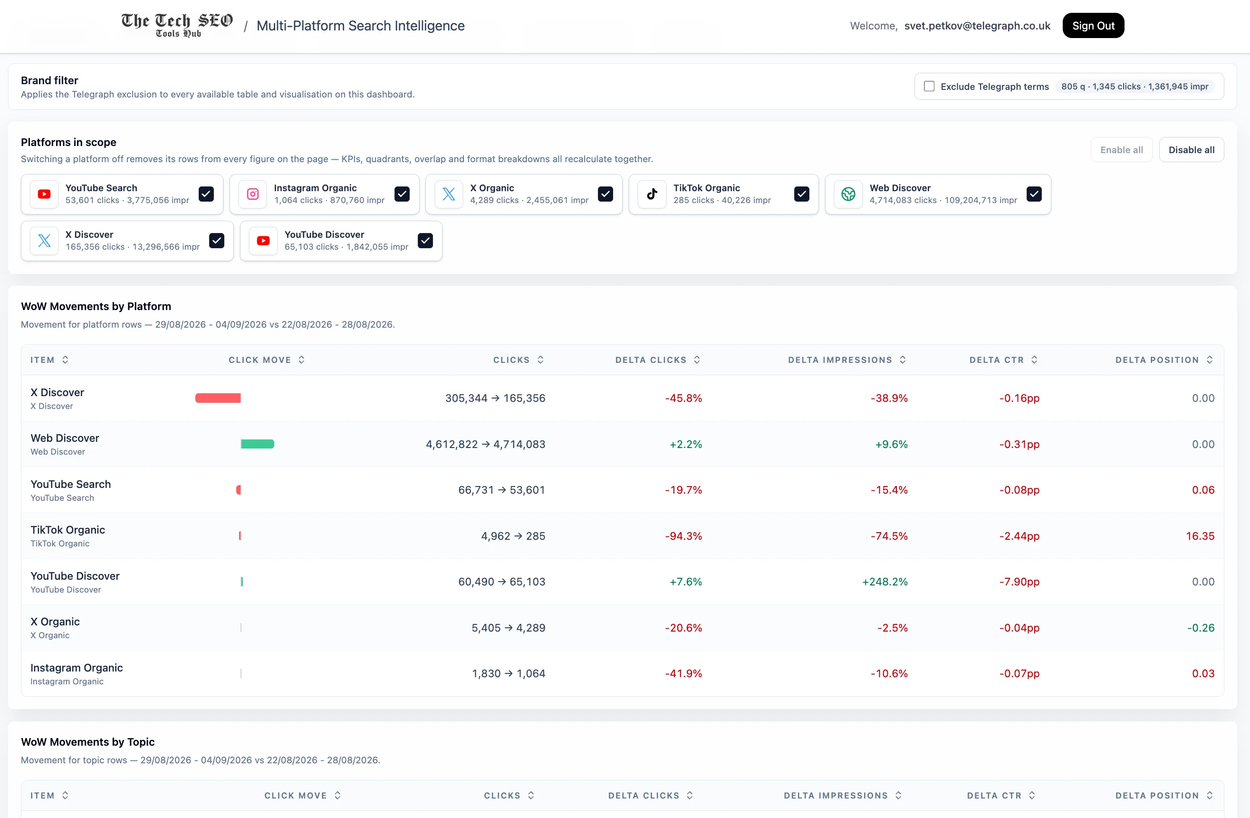
Task: Sort topic table by Item column
Action: [49, 795]
